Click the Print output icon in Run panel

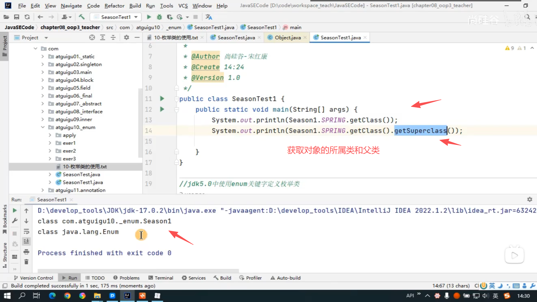click(26, 252)
